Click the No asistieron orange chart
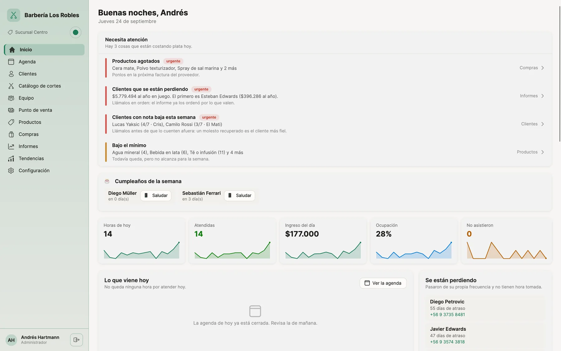Image resolution: width=561 pixels, height=351 pixels. click(x=507, y=250)
